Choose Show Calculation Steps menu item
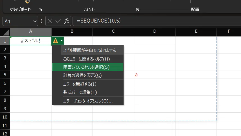 [88, 75]
